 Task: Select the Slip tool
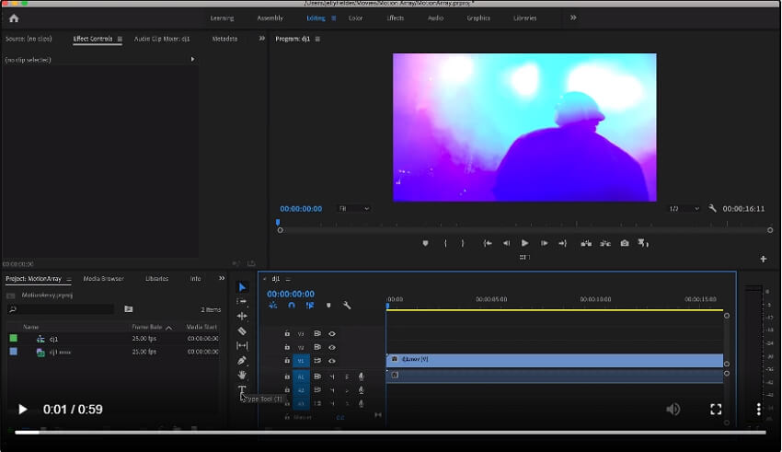(x=242, y=345)
